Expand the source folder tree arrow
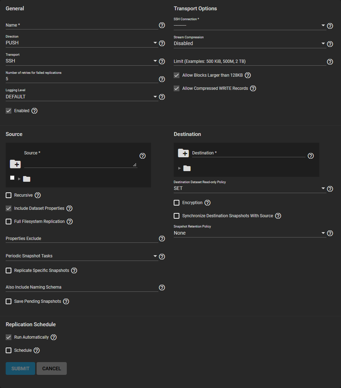The image size is (341, 388). coord(19,179)
